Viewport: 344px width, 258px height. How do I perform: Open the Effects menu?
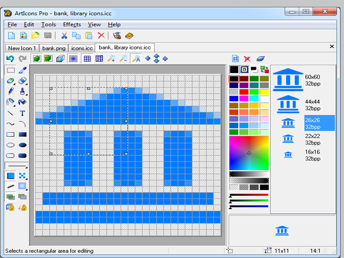72,25
